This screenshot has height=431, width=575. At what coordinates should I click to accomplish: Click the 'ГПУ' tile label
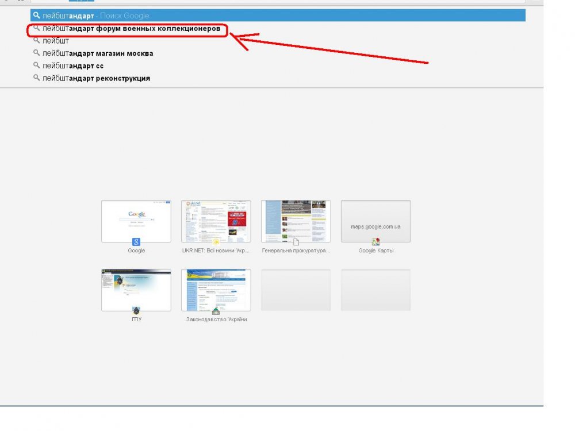click(136, 319)
